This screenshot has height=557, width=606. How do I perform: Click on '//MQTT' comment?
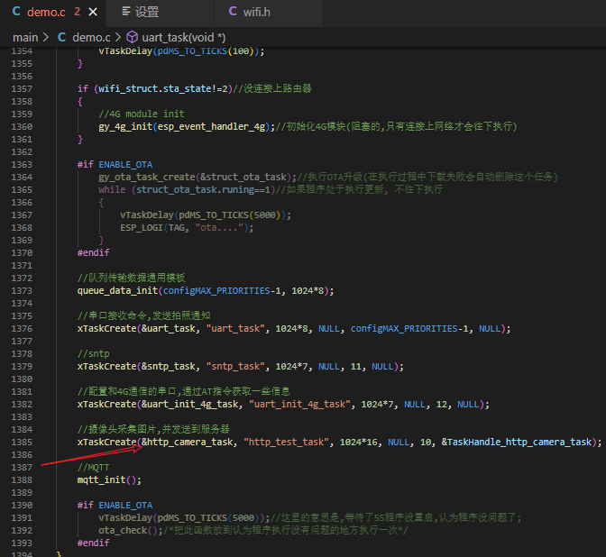93,468
